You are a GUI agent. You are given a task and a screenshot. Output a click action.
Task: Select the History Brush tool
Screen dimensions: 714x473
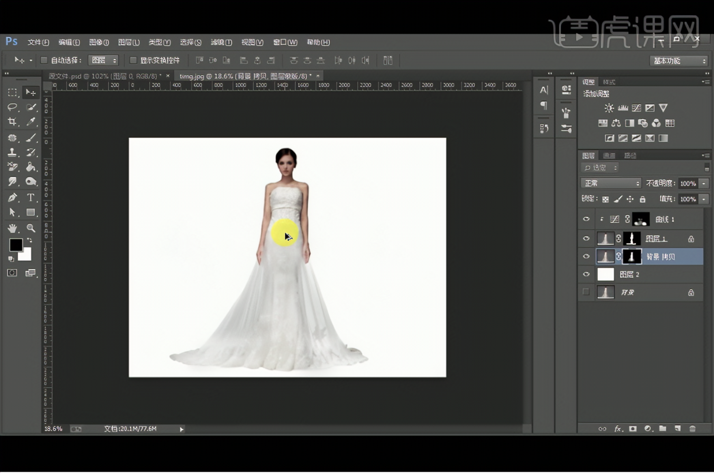coord(31,153)
